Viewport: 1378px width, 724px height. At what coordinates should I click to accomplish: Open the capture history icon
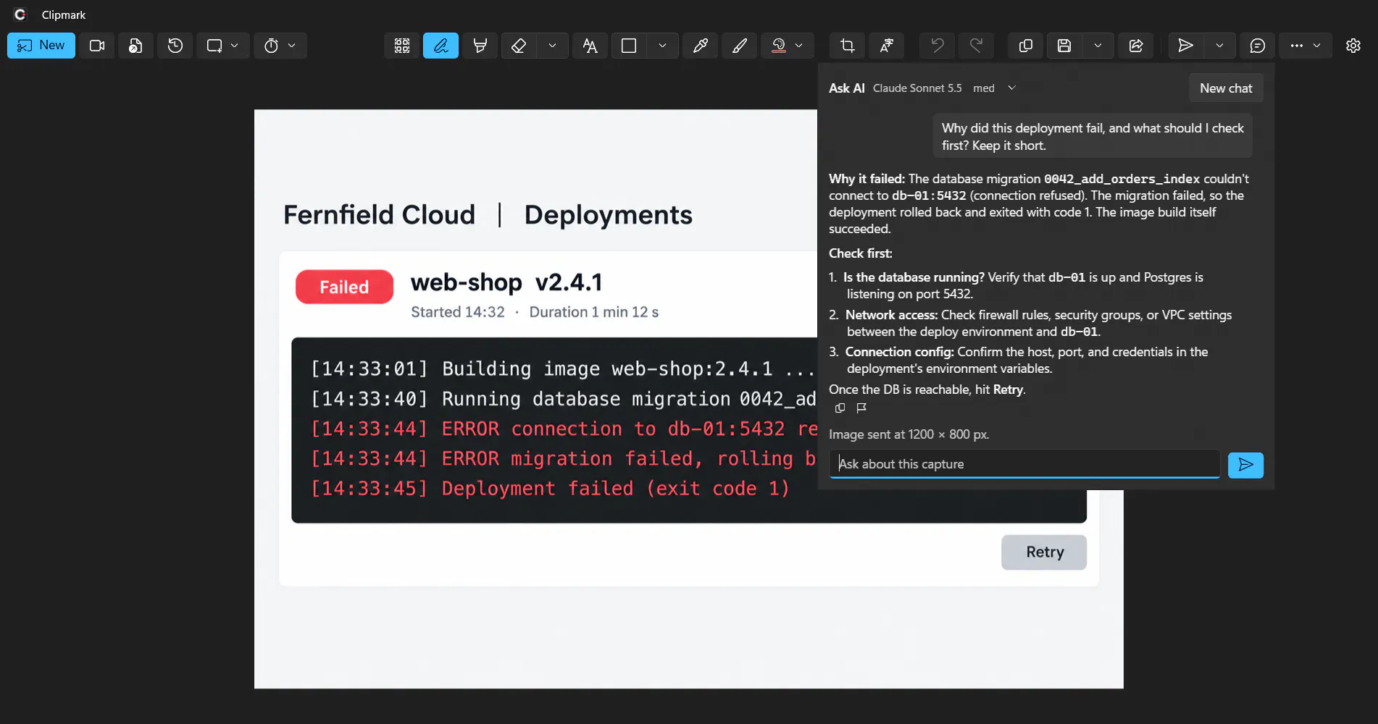tap(175, 46)
